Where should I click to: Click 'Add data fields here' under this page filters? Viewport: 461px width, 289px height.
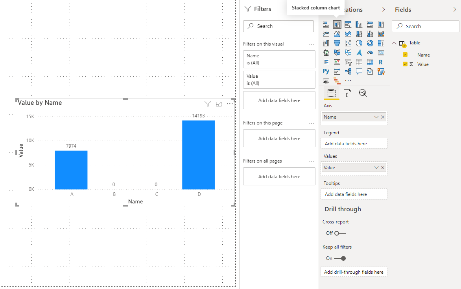click(x=279, y=138)
